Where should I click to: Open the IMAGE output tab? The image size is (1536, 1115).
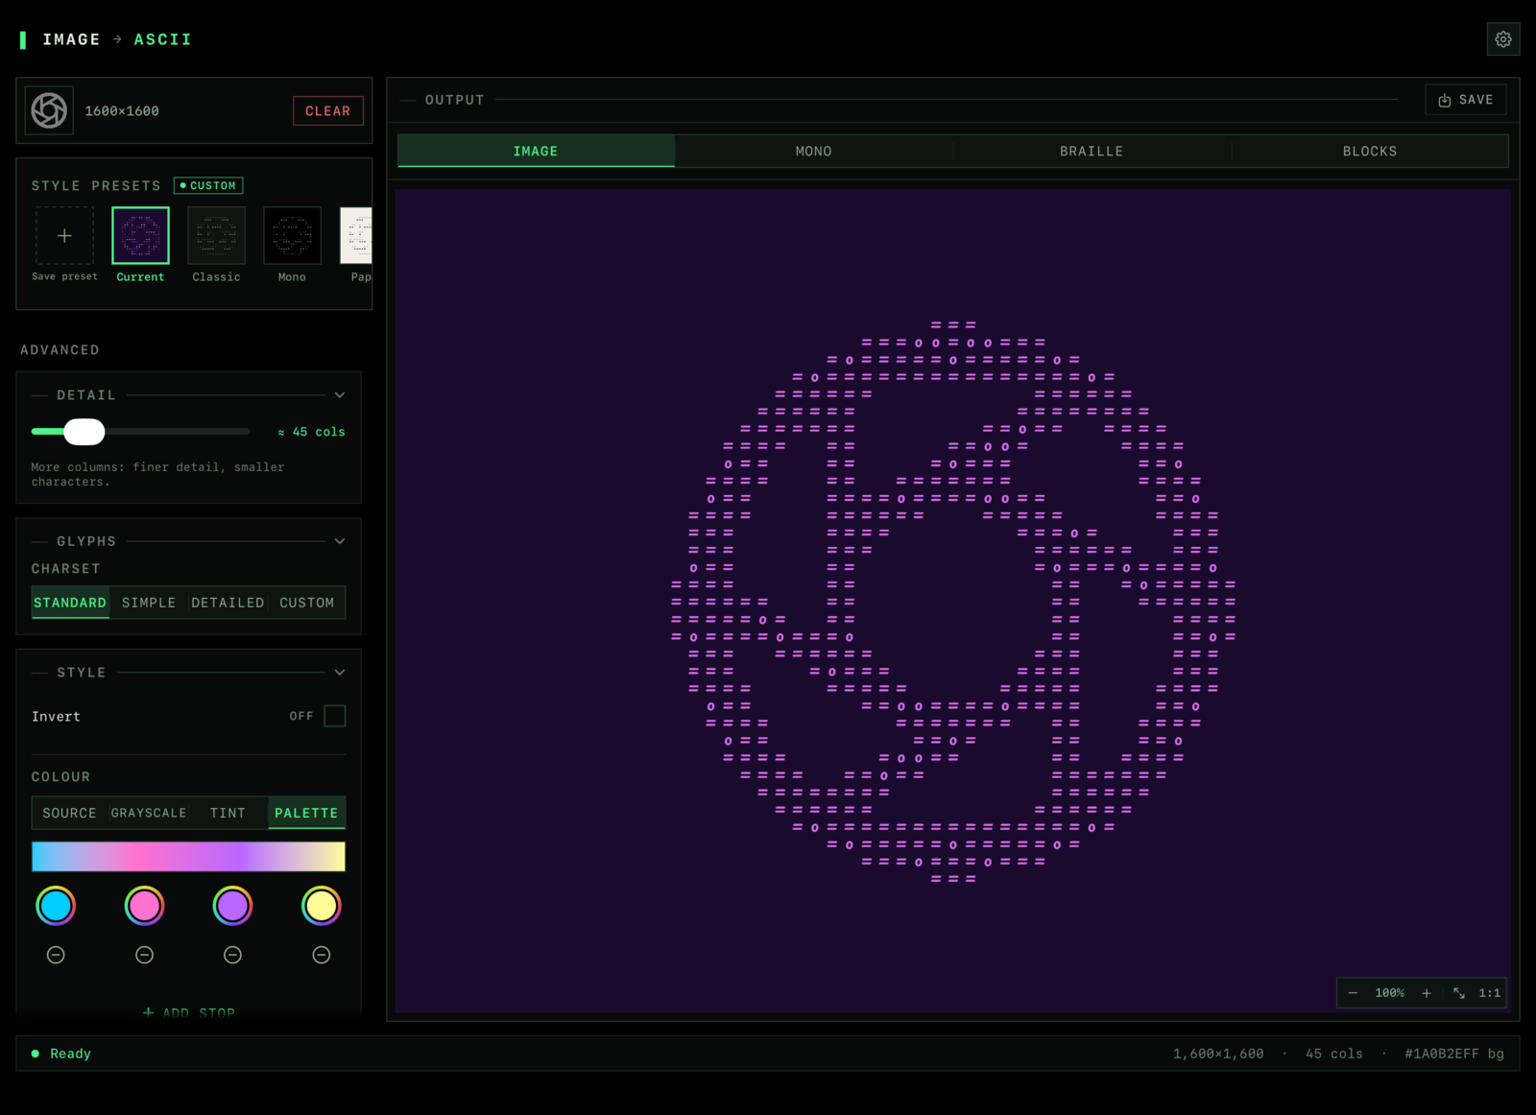[x=536, y=151]
